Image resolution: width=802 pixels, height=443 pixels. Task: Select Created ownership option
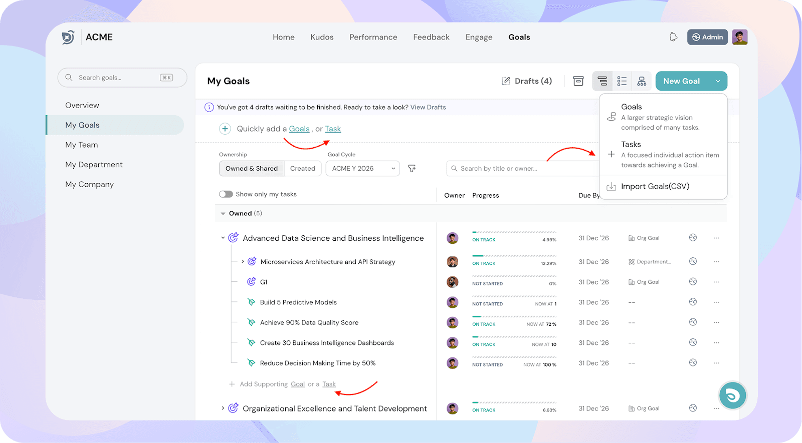point(303,169)
